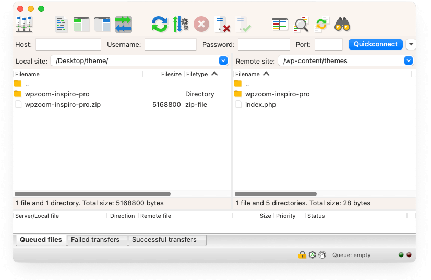This screenshot has width=431, height=280.
Task: Click the Quickconnect button
Action: pos(376,44)
